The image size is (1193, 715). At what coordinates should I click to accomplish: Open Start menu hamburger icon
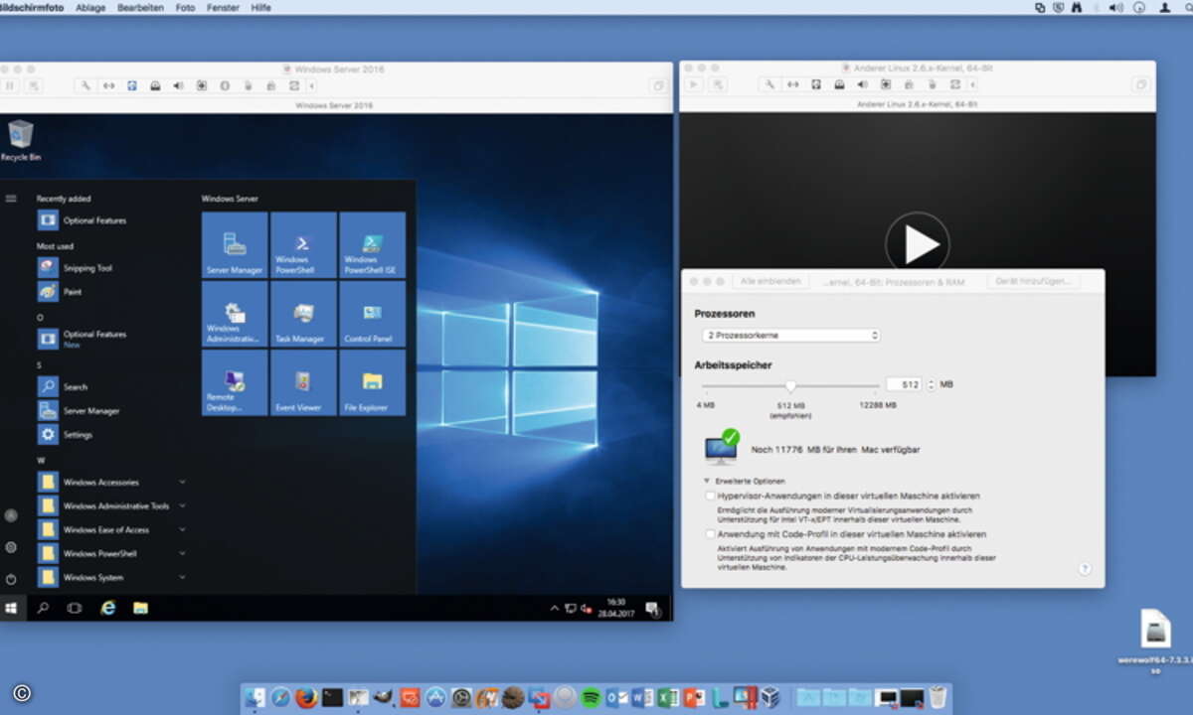tap(11, 199)
